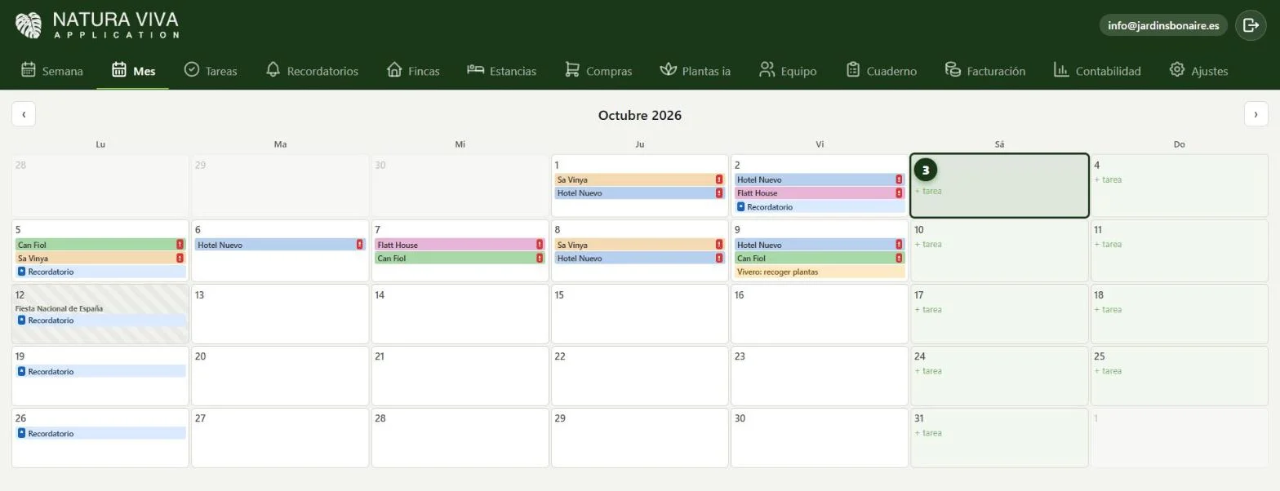Advance to the next month with the right chevron

click(1256, 114)
